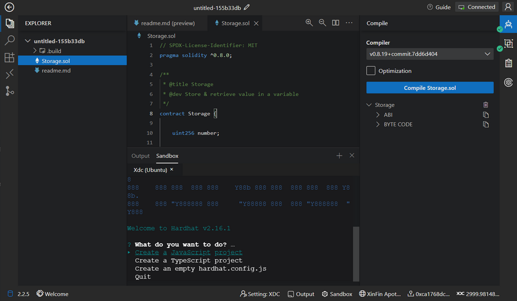Open the Guide help link

[x=439, y=7]
